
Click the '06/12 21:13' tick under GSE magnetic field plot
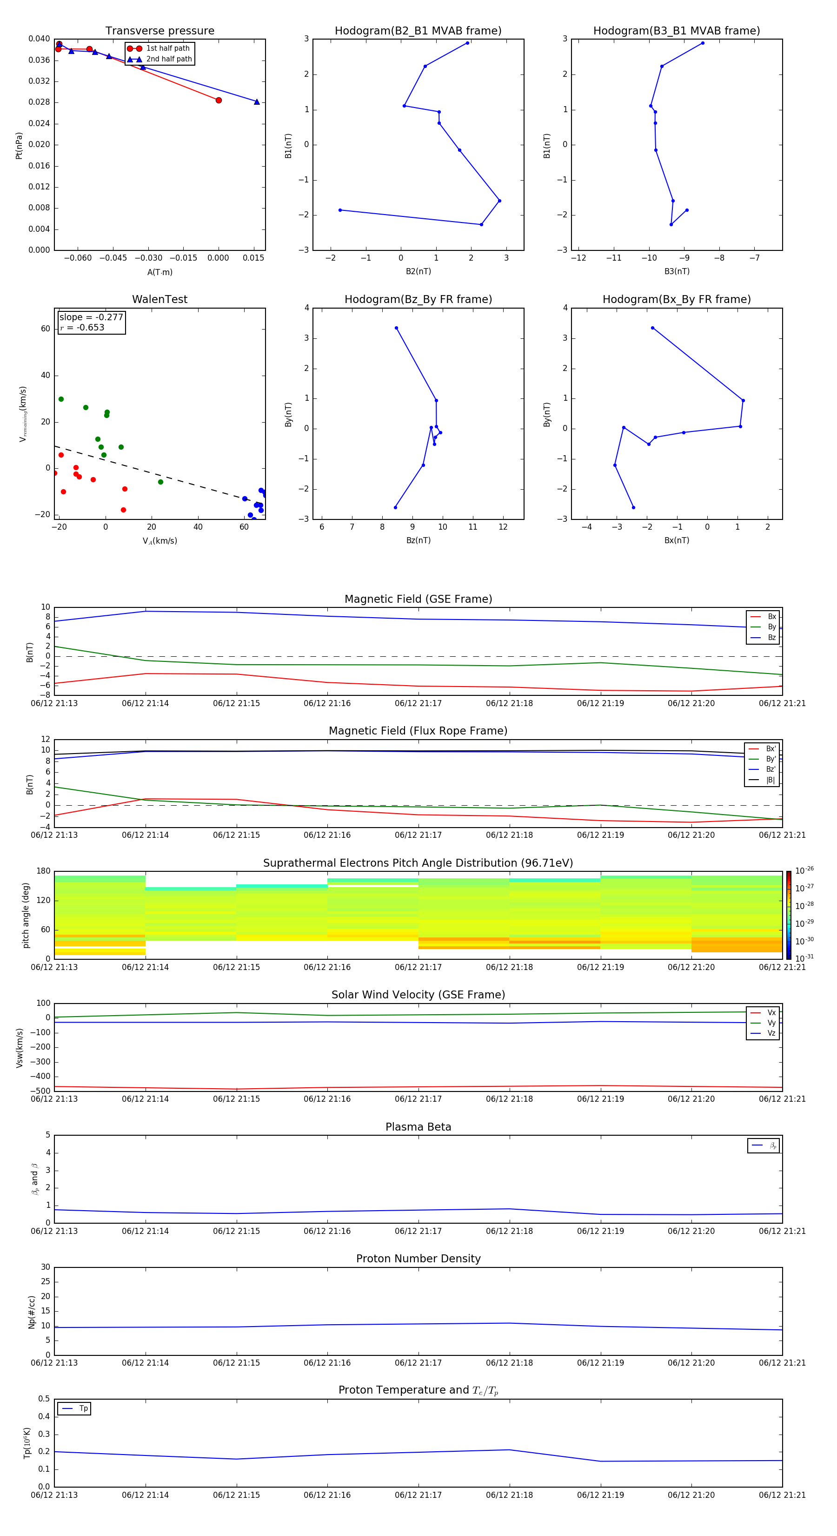click(54, 704)
